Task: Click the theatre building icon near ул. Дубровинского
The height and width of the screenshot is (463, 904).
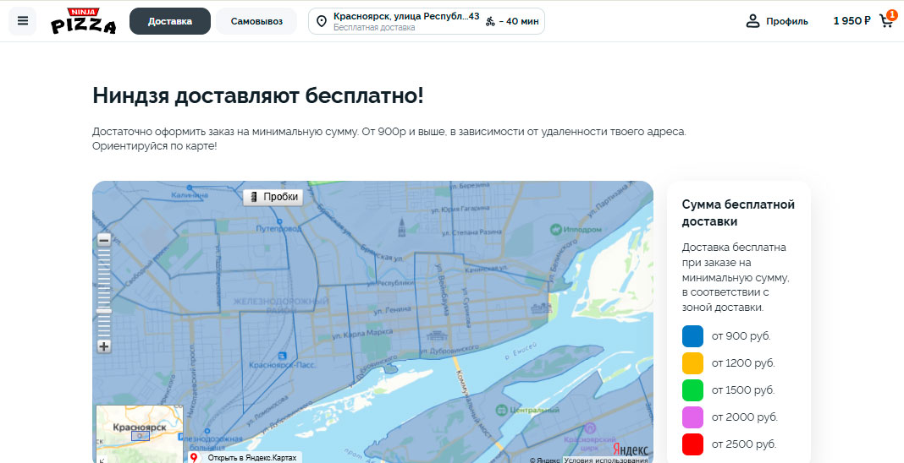Action: point(436,335)
